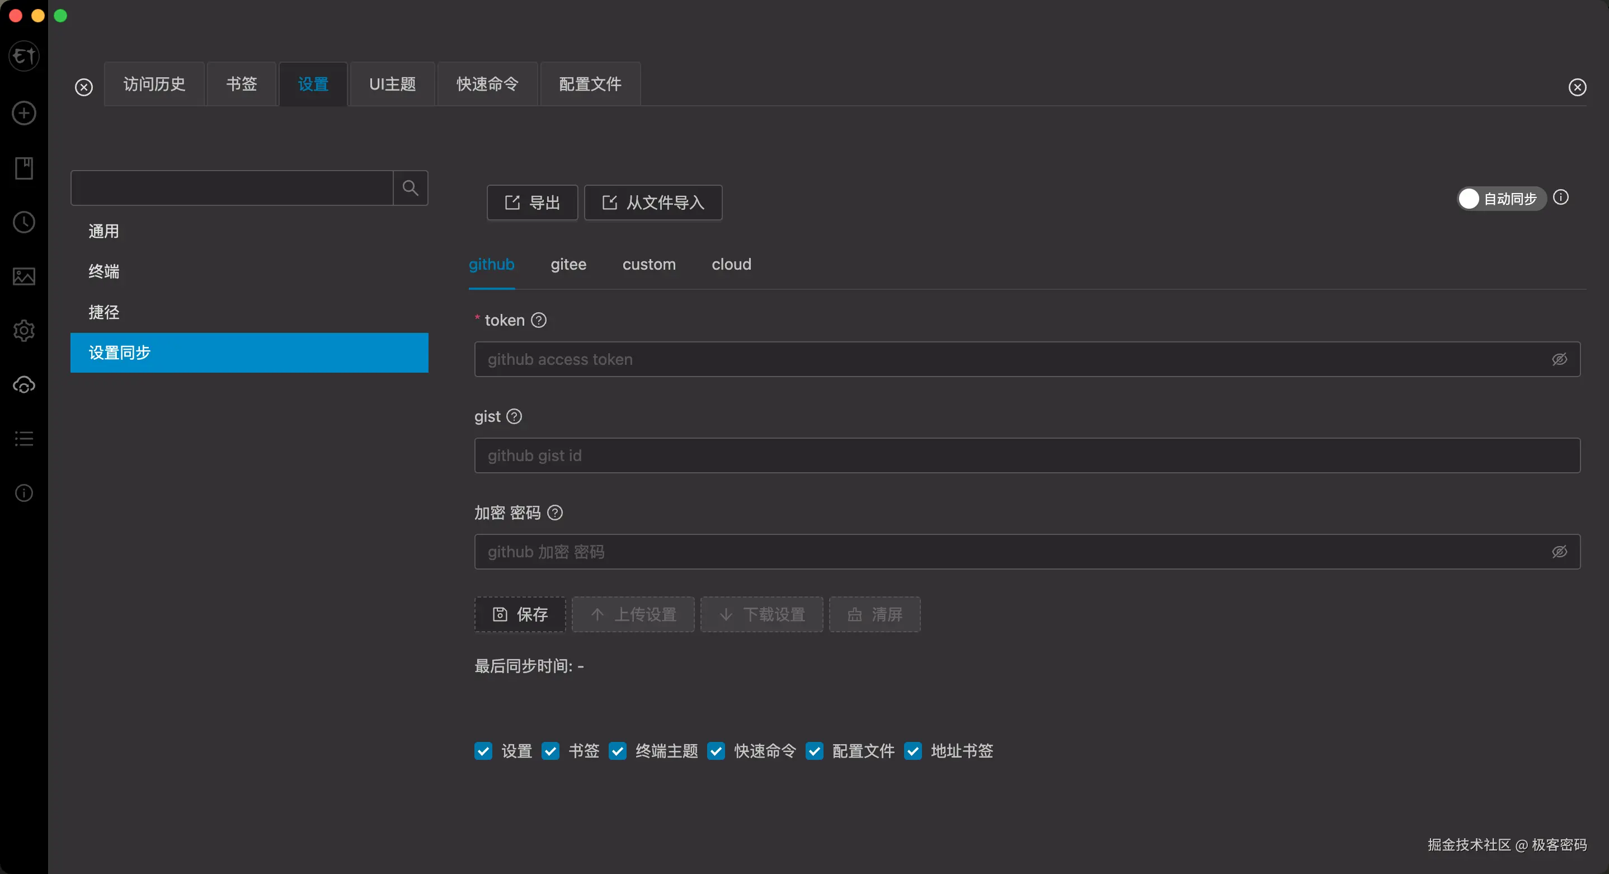Click the token help question mark icon
The image size is (1609, 874).
pyautogui.click(x=538, y=320)
